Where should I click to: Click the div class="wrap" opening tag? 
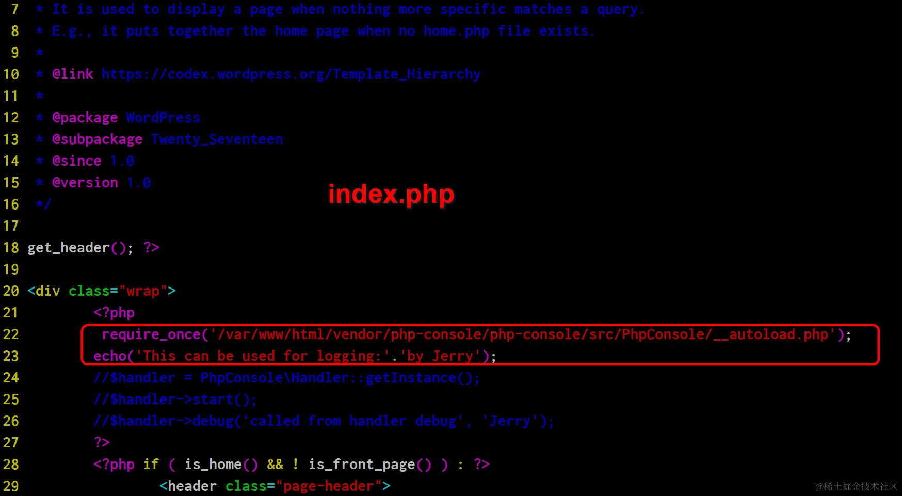click(x=102, y=291)
